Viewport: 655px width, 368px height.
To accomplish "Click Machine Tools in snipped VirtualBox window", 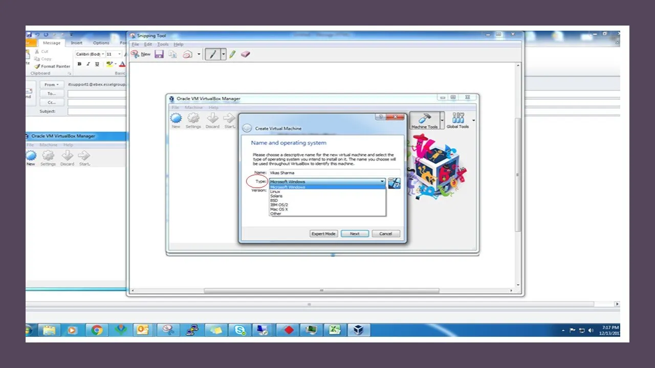I will tap(424, 121).
